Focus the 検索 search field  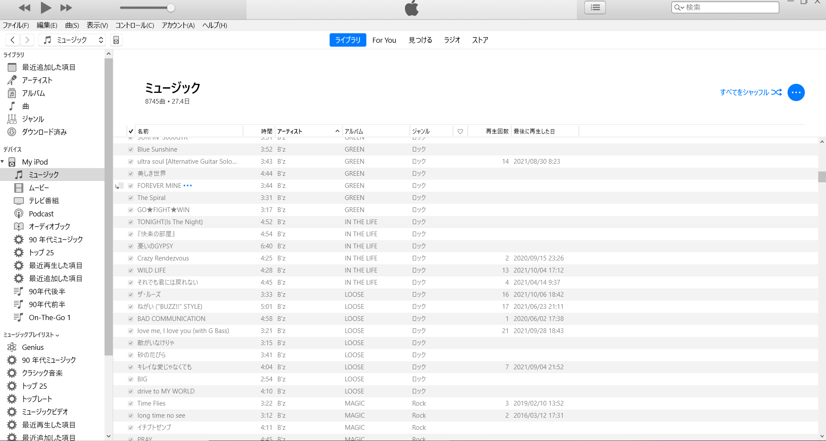tap(725, 7)
